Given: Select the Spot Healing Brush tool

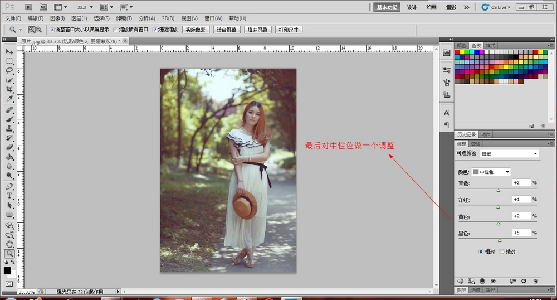Looking at the screenshot, I should pos(9,110).
